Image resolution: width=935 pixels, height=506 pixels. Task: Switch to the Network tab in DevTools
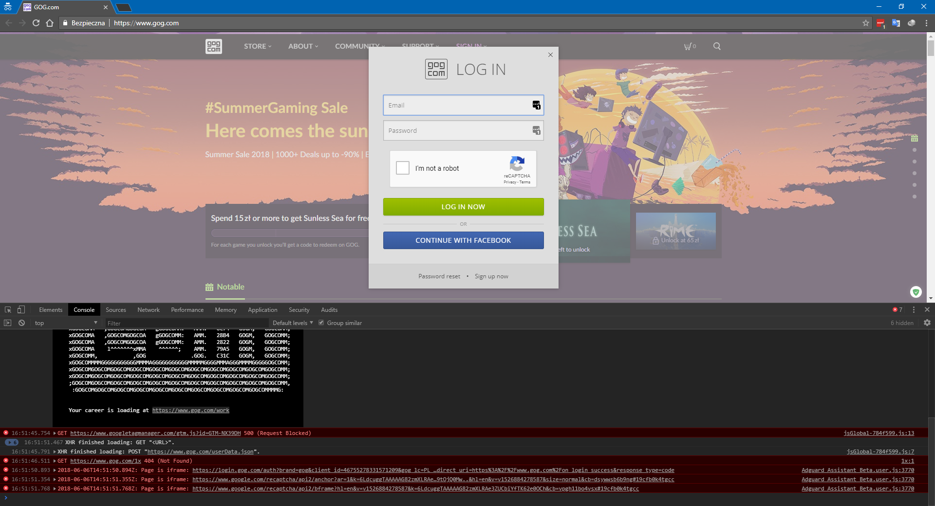tap(148, 309)
